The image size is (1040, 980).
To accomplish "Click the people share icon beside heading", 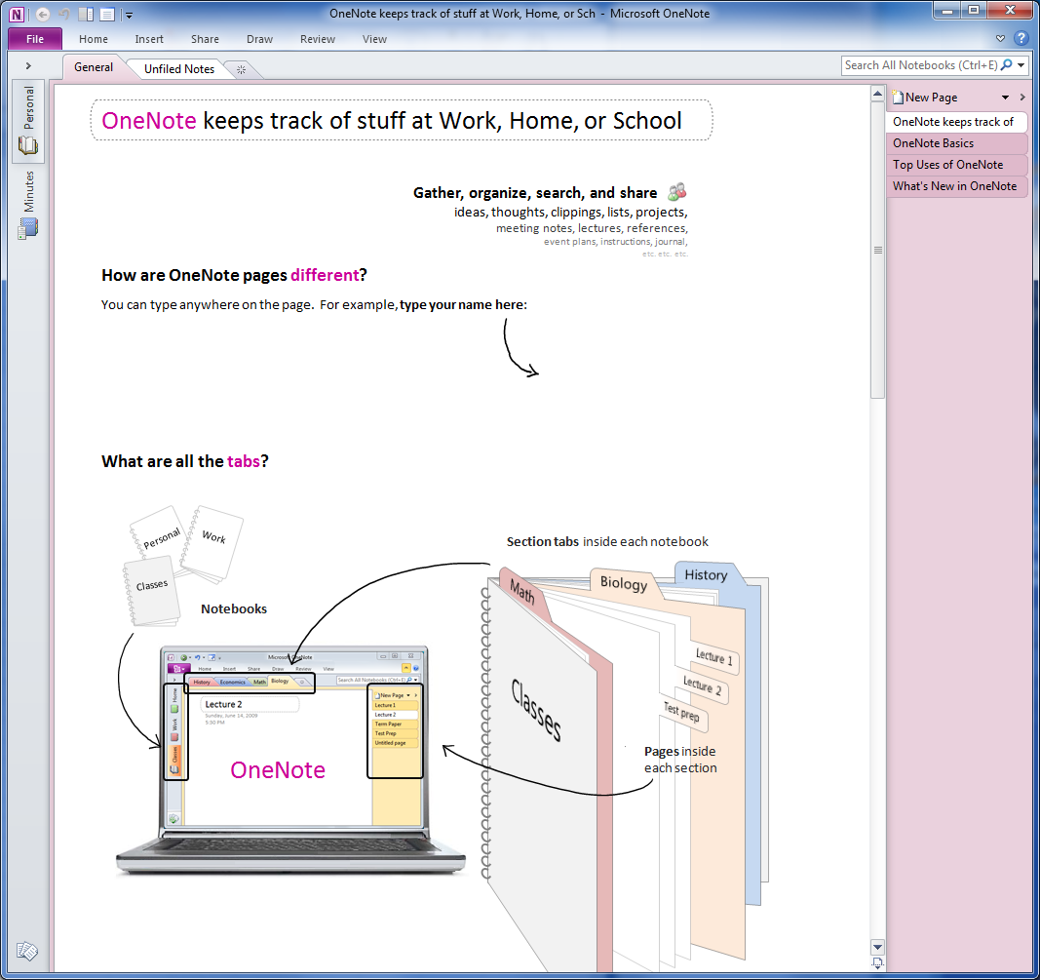I will click(677, 192).
